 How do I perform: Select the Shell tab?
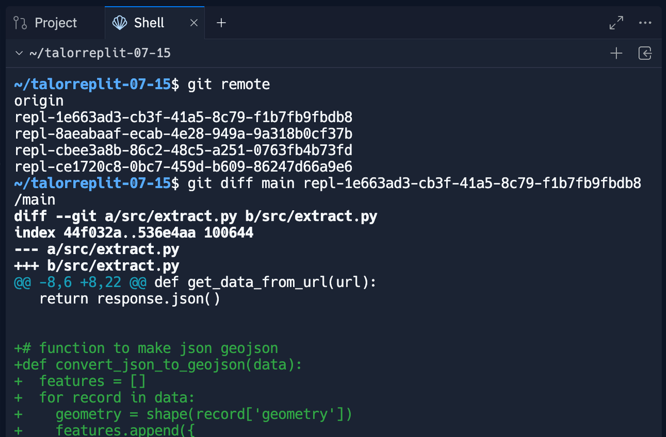point(148,23)
